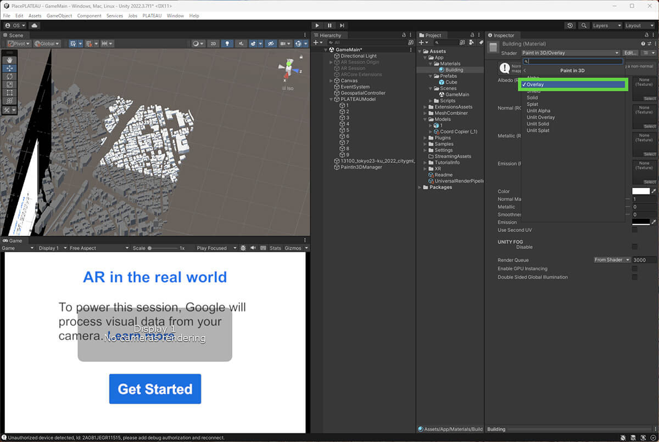Viewport: 659px width, 442px height.
Task: Click the shader search input field
Action: pos(573,61)
